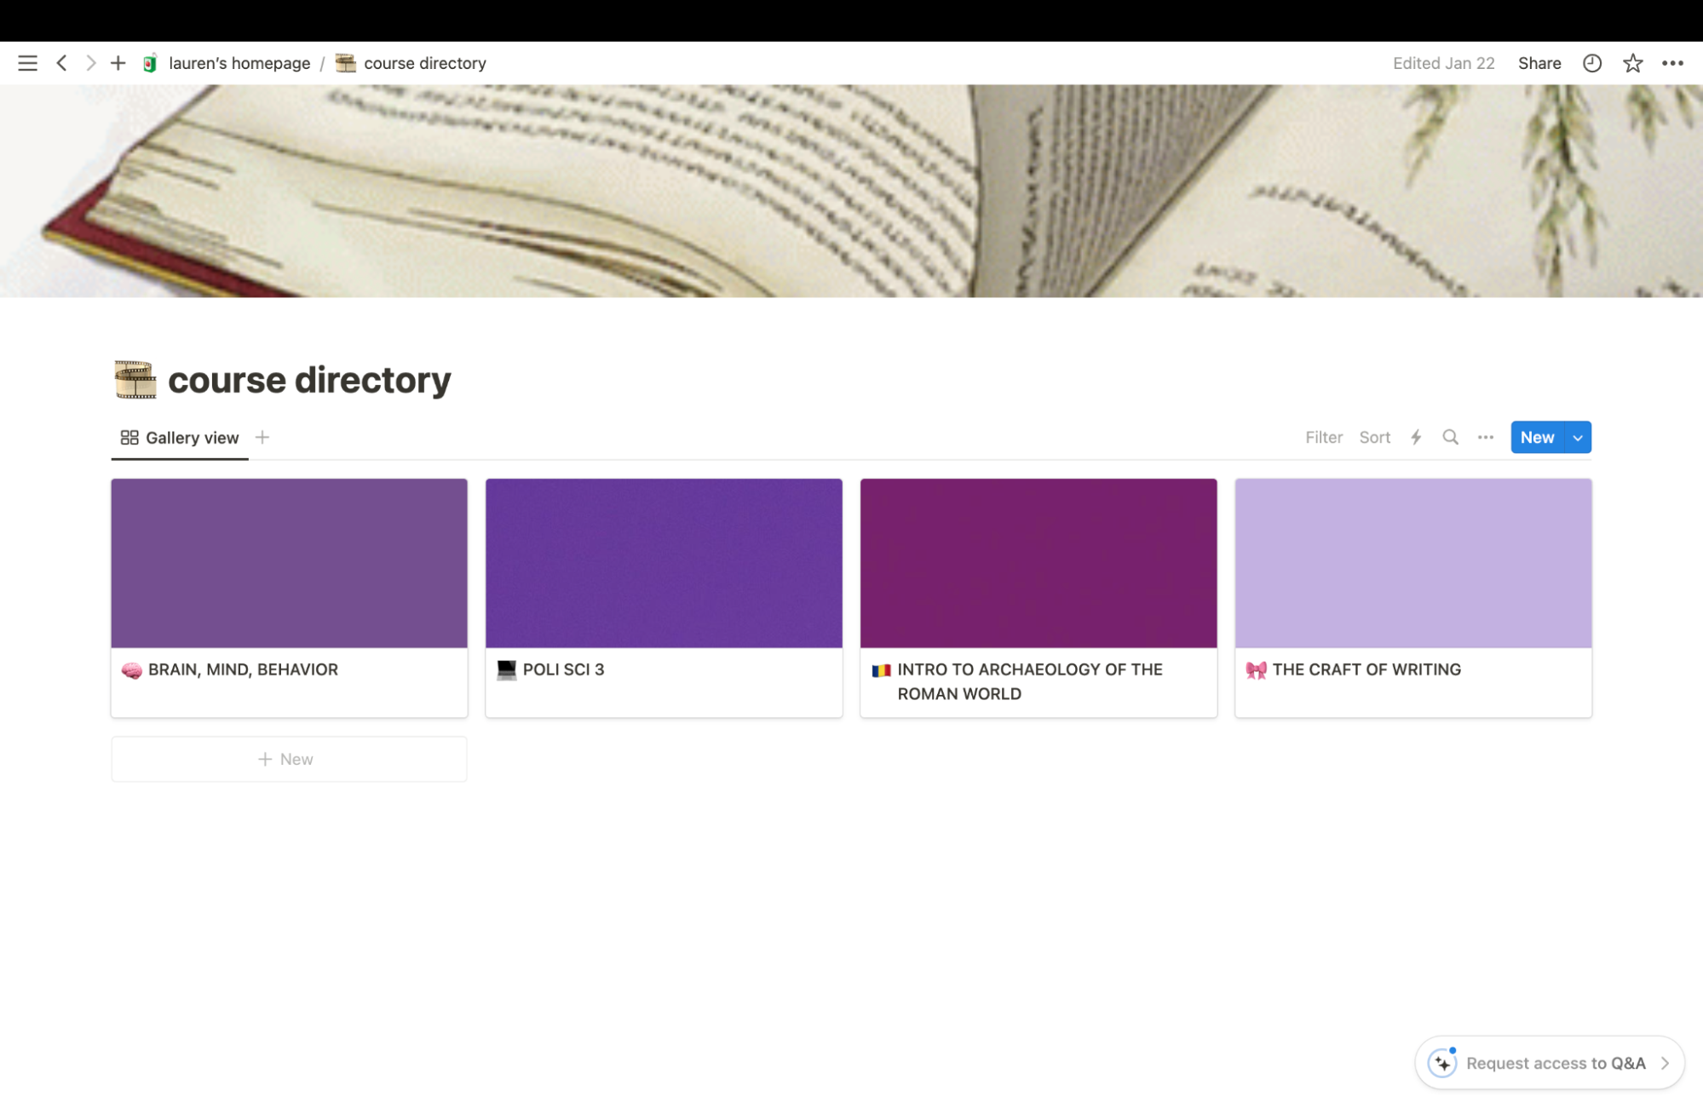Viewport: 1703px width, 1108px height.
Task: Switch to the Gallery view tab
Action: [179, 437]
